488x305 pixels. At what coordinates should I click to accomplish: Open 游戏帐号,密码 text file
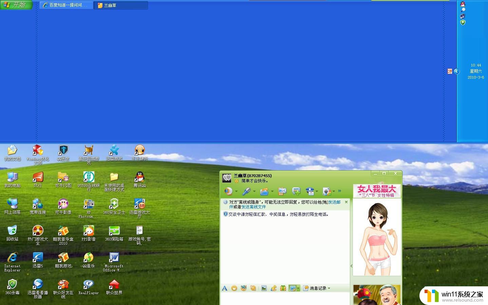[x=139, y=235]
